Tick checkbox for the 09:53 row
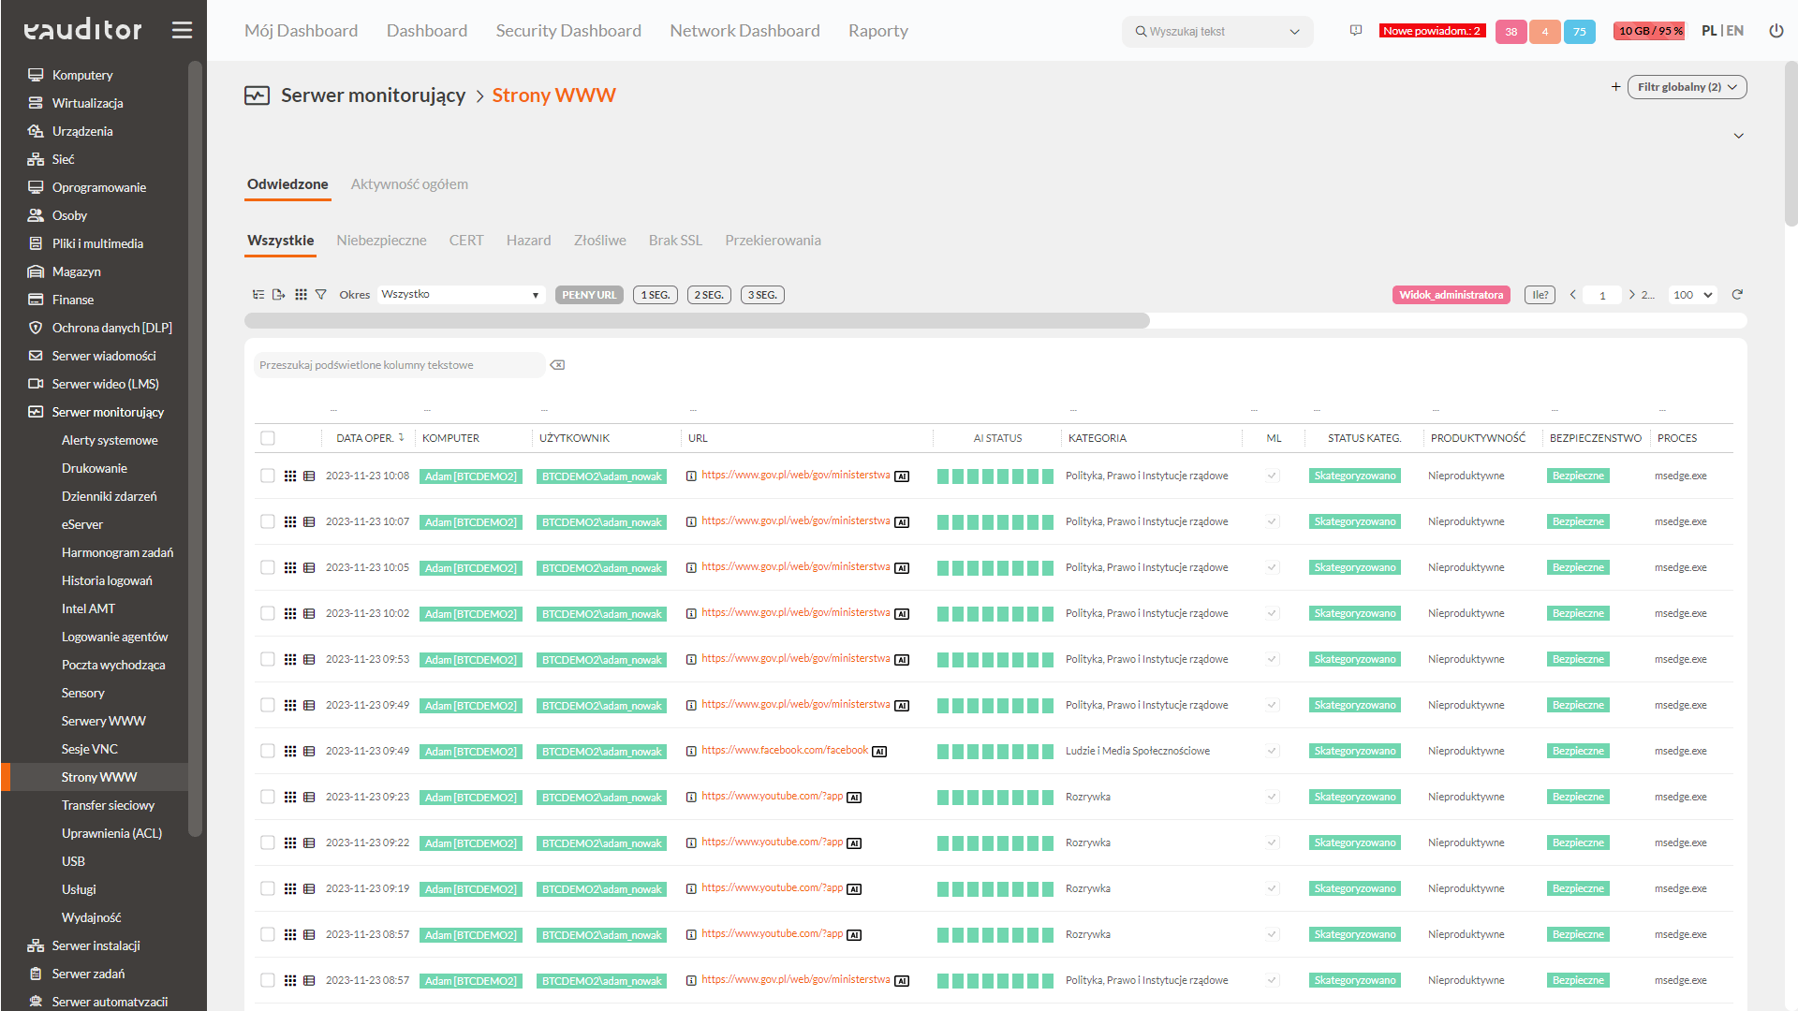This screenshot has height=1011, width=1798. [x=268, y=660]
